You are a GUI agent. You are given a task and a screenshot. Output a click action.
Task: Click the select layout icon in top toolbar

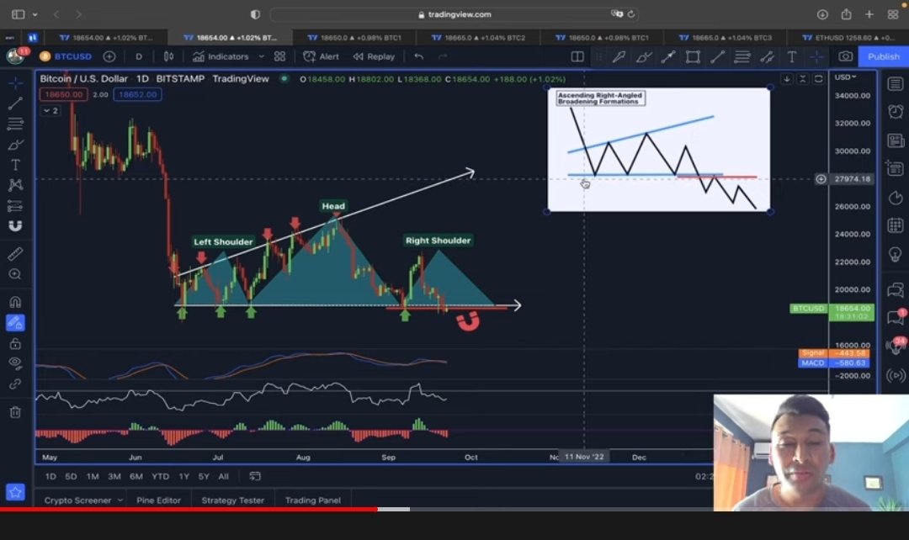[x=577, y=56]
